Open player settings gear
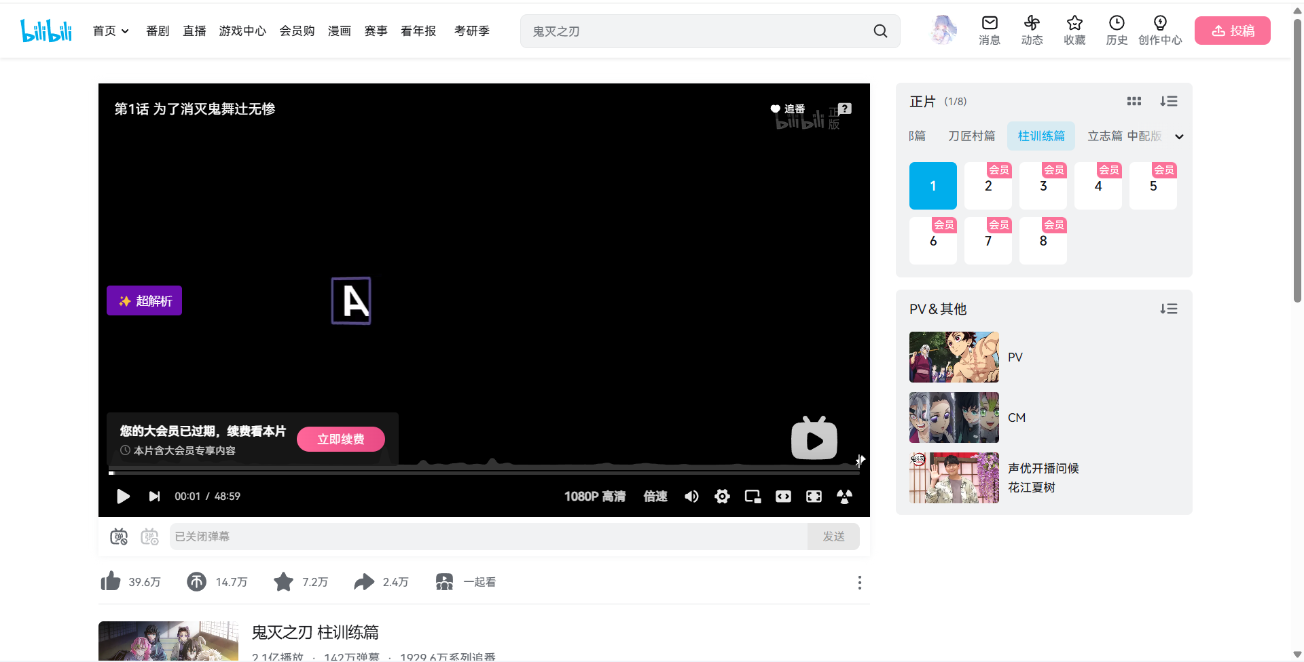Screen dimensions: 1304x662 tap(722, 496)
